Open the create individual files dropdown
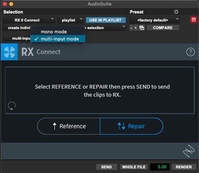This screenshot has height=173, width=199. [x=16, y=28]
